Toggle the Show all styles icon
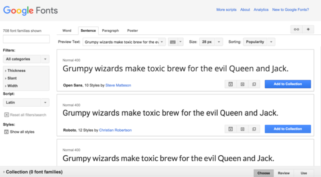321x177 pixels. pyautogui.click(x=6, y=132)
